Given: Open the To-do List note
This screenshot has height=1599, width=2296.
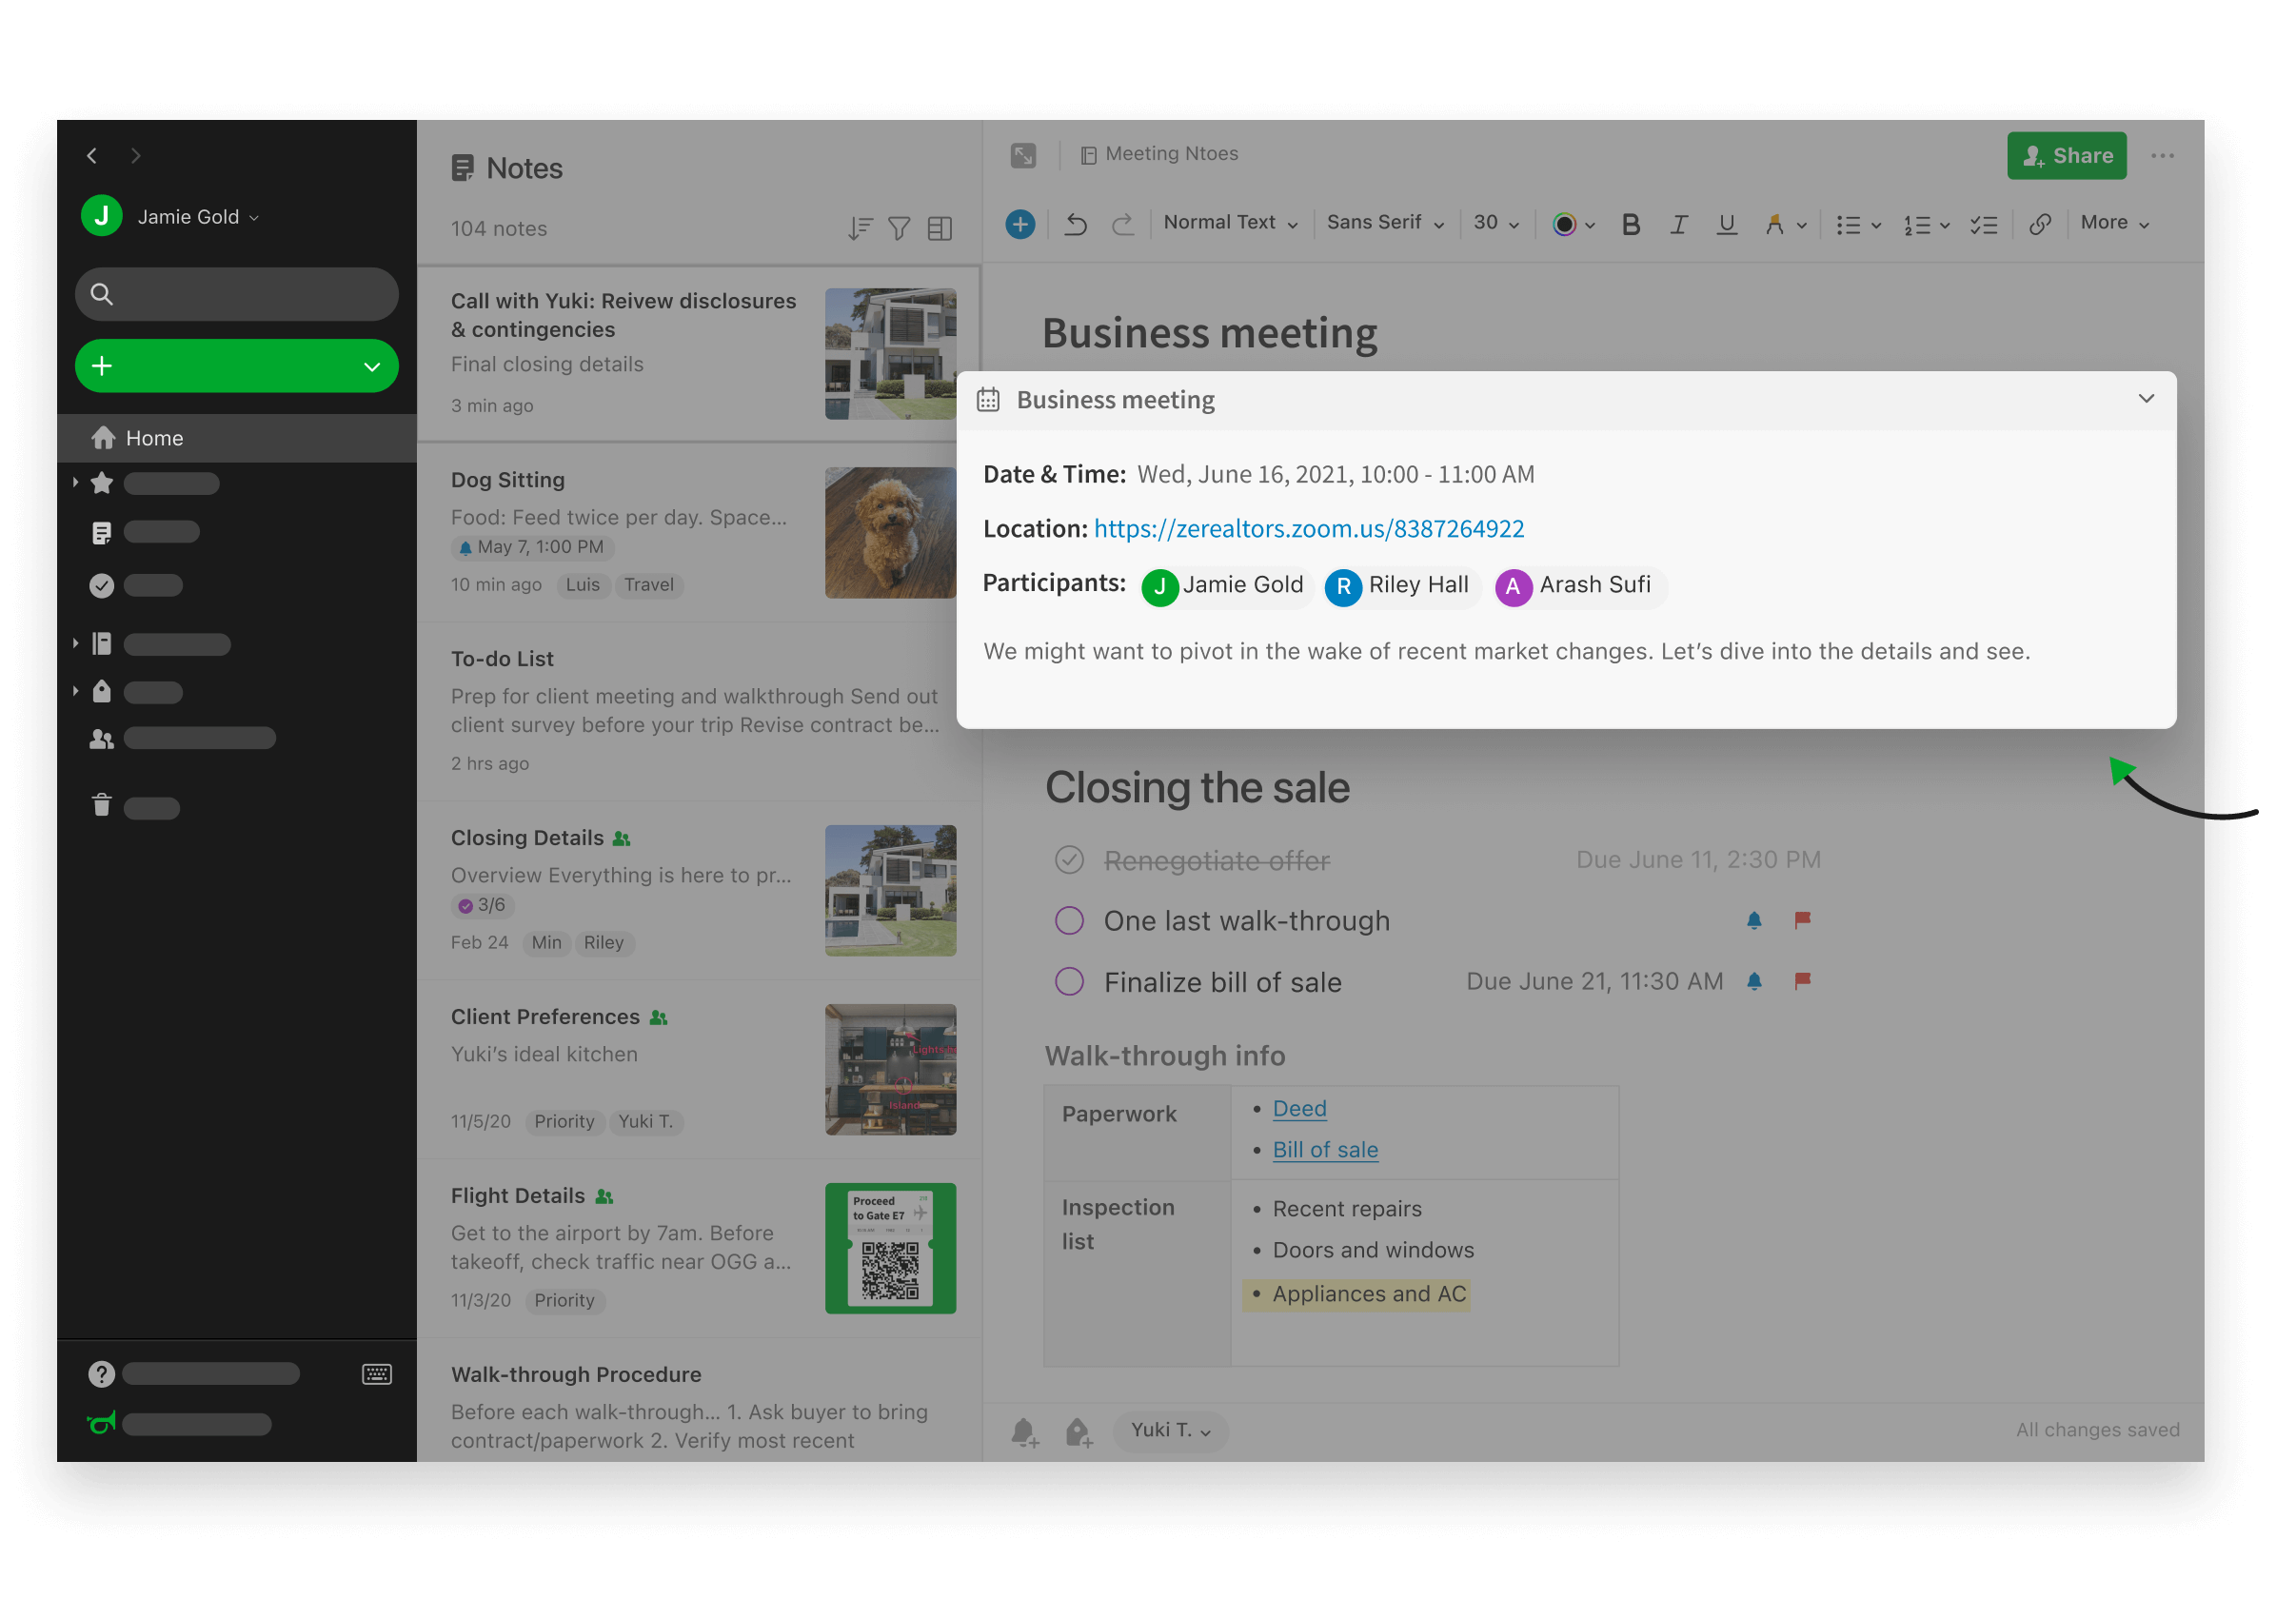Looking at the screenshot, I should [699, 710].
